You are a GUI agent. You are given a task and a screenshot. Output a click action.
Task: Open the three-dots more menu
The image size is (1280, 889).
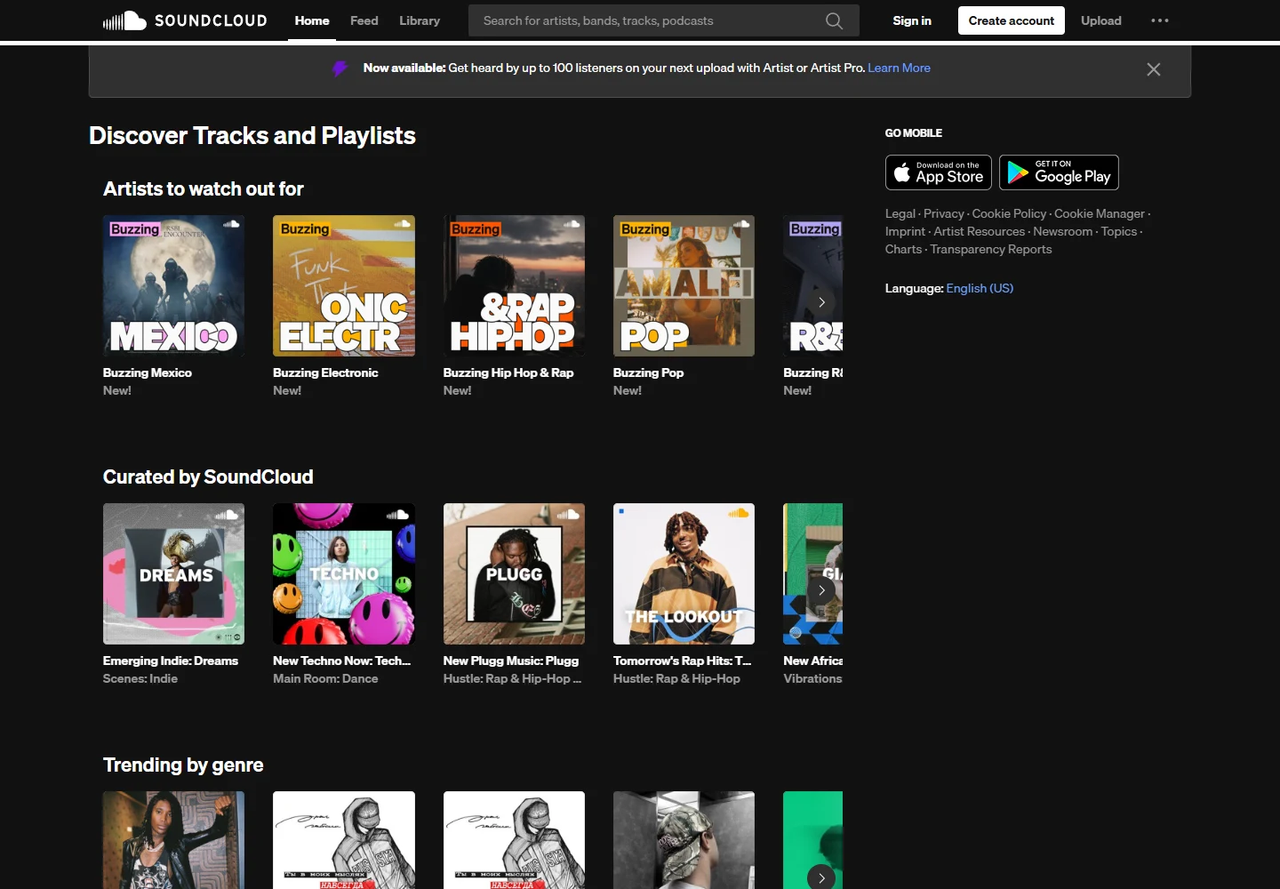(x=1160, y=20)
